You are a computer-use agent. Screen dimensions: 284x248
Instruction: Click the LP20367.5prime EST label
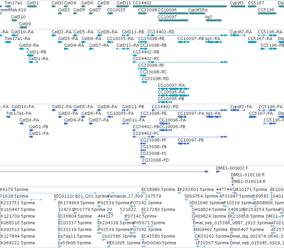point(212,243)
